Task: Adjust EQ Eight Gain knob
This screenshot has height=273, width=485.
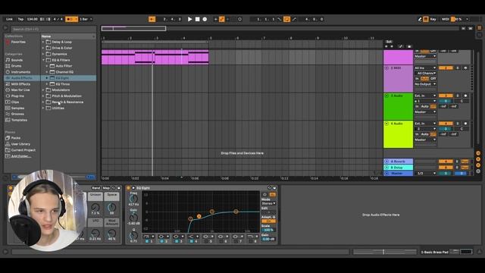Action: (x=133, y=218)
